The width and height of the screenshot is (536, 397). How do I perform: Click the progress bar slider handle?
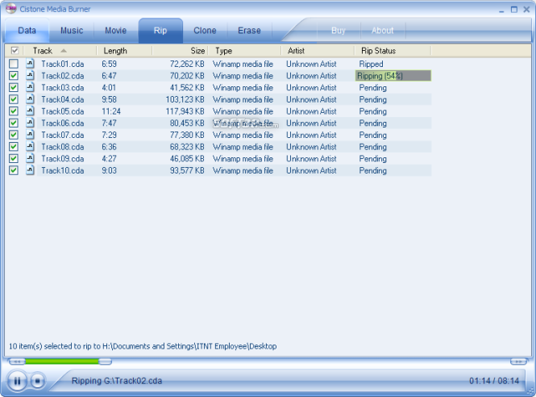click(x=106, y=361)
